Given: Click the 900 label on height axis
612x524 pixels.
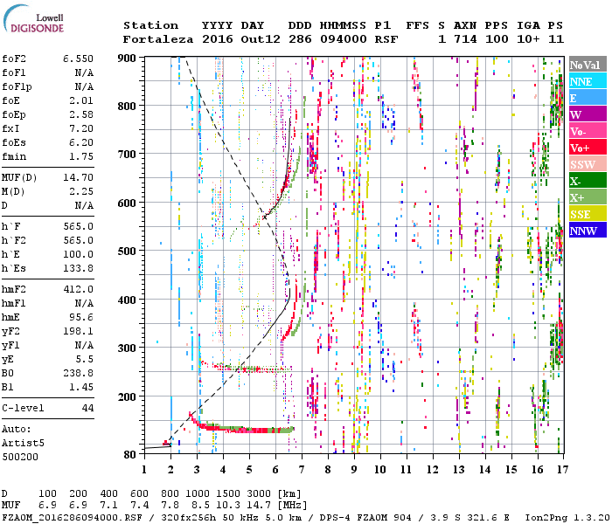Looking at the screenshot, I should 129,58.
